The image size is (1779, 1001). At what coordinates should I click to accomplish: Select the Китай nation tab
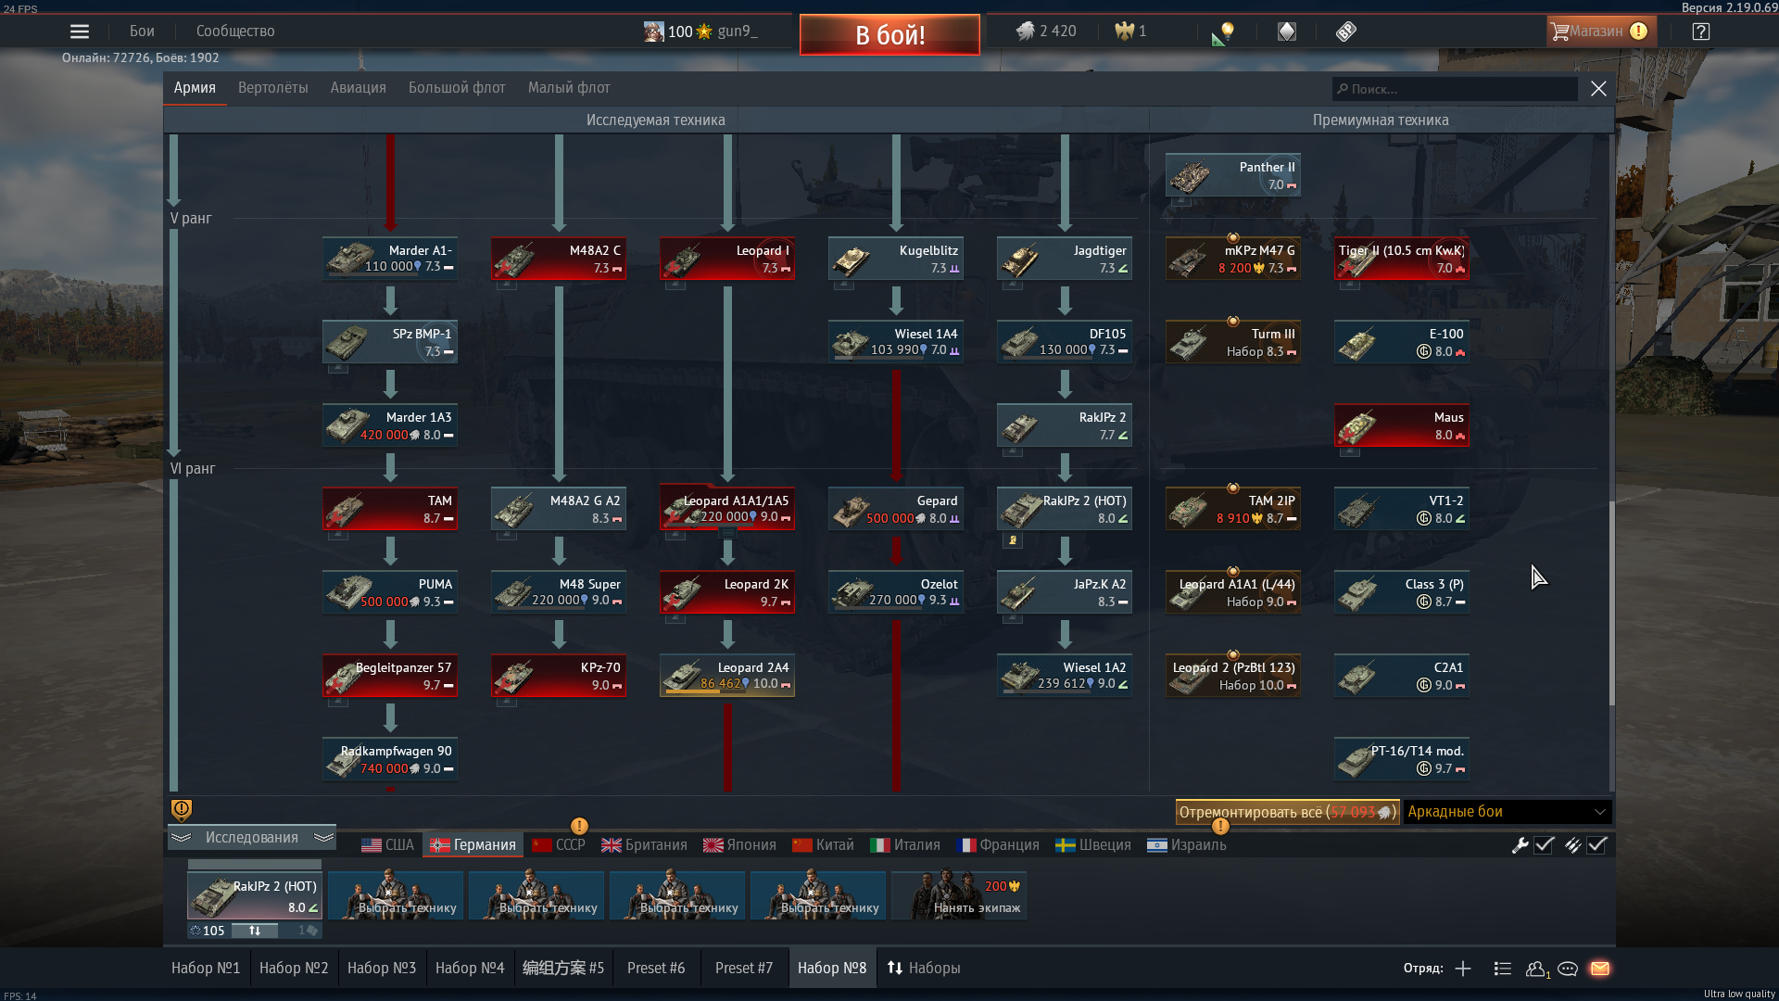coord(823,845)
